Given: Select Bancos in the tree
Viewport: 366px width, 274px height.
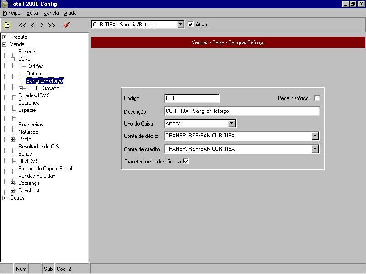Looking at the screenshot, I should (x=27, y=52).
